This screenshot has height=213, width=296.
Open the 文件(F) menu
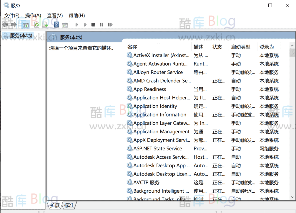[x=12, y=15]
